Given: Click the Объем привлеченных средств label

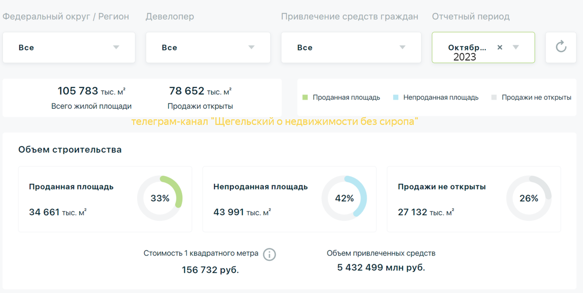Looking at the screenshot, I should coord(381,253).
